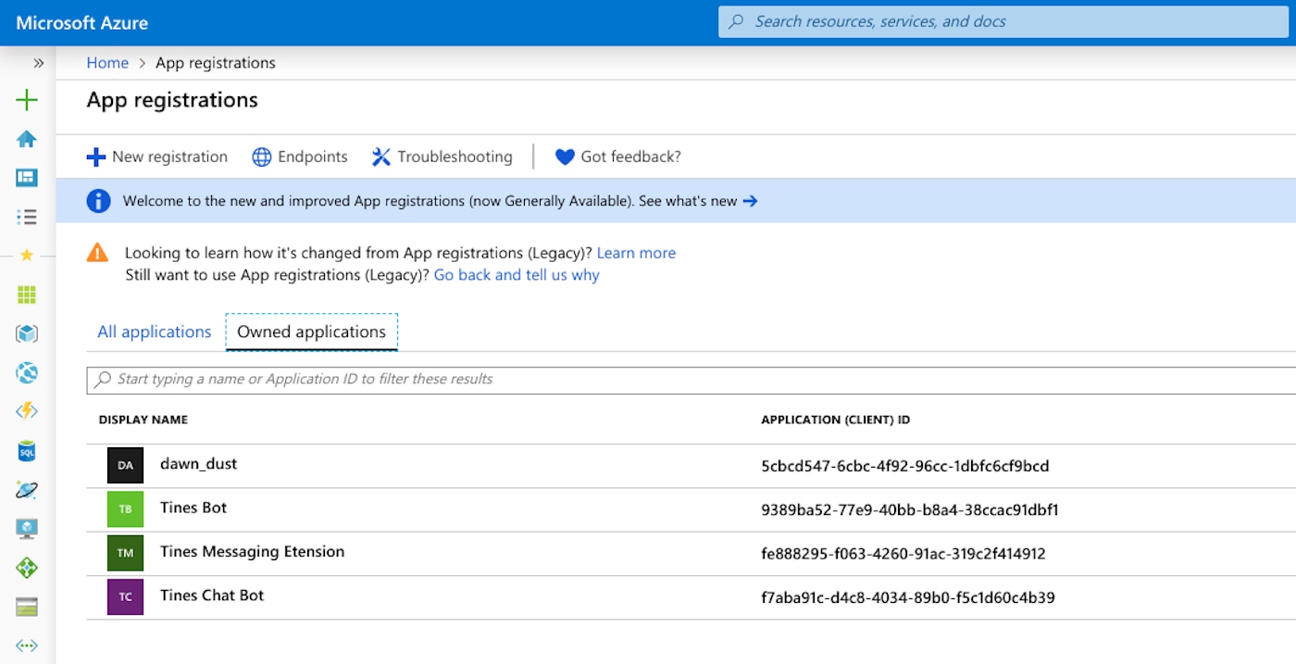Switch to the All applications tab
Image resolution: width=1296 pixels, height=664 pixels.
coord(155,332)
